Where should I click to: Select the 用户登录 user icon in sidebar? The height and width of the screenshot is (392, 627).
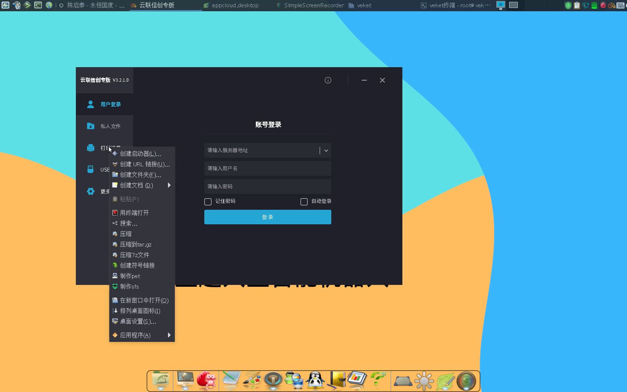click(91, 105)
